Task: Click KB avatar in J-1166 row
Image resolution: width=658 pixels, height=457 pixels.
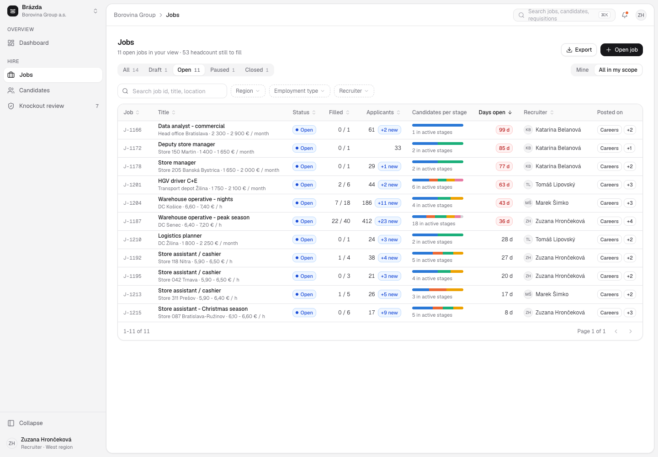Action: click(528, 130)
